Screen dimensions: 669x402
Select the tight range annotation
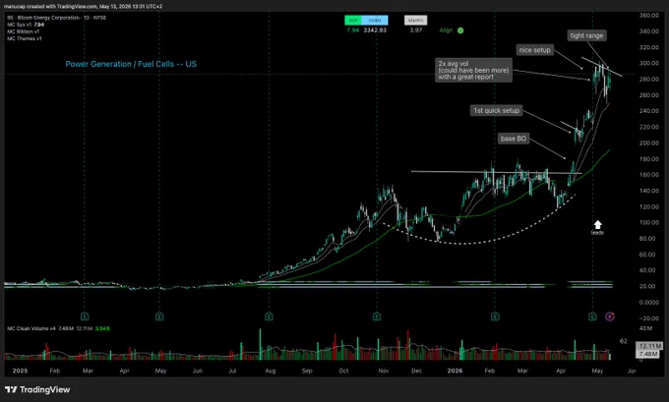(586, 35)
